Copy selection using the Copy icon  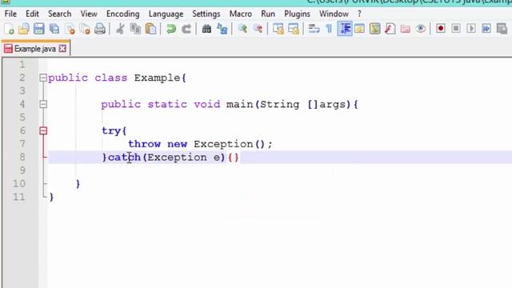pyautogui.click(x=135, y=29)
